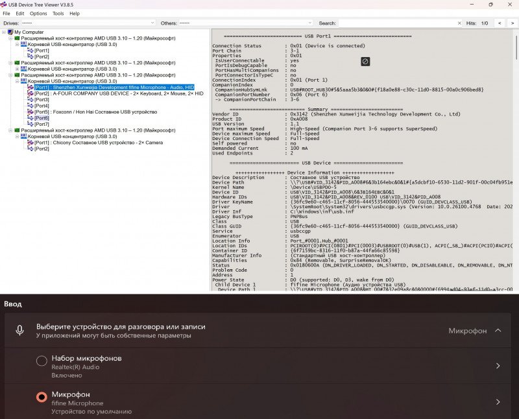Viewport: 519px width, 419px height.
Task: Click the first AMD USB host controller icon
Action: pos(17,38)
